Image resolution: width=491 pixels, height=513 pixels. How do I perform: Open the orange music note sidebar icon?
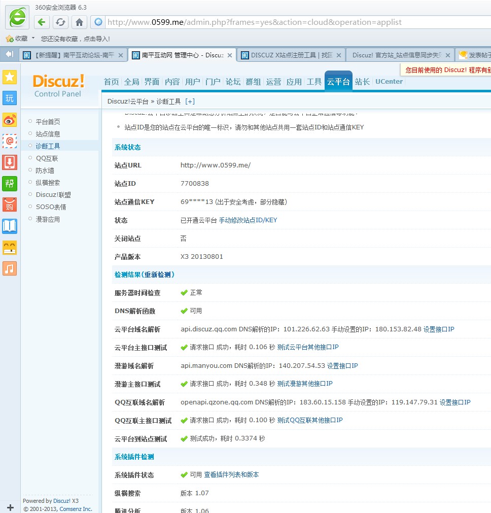pos(10,268)
